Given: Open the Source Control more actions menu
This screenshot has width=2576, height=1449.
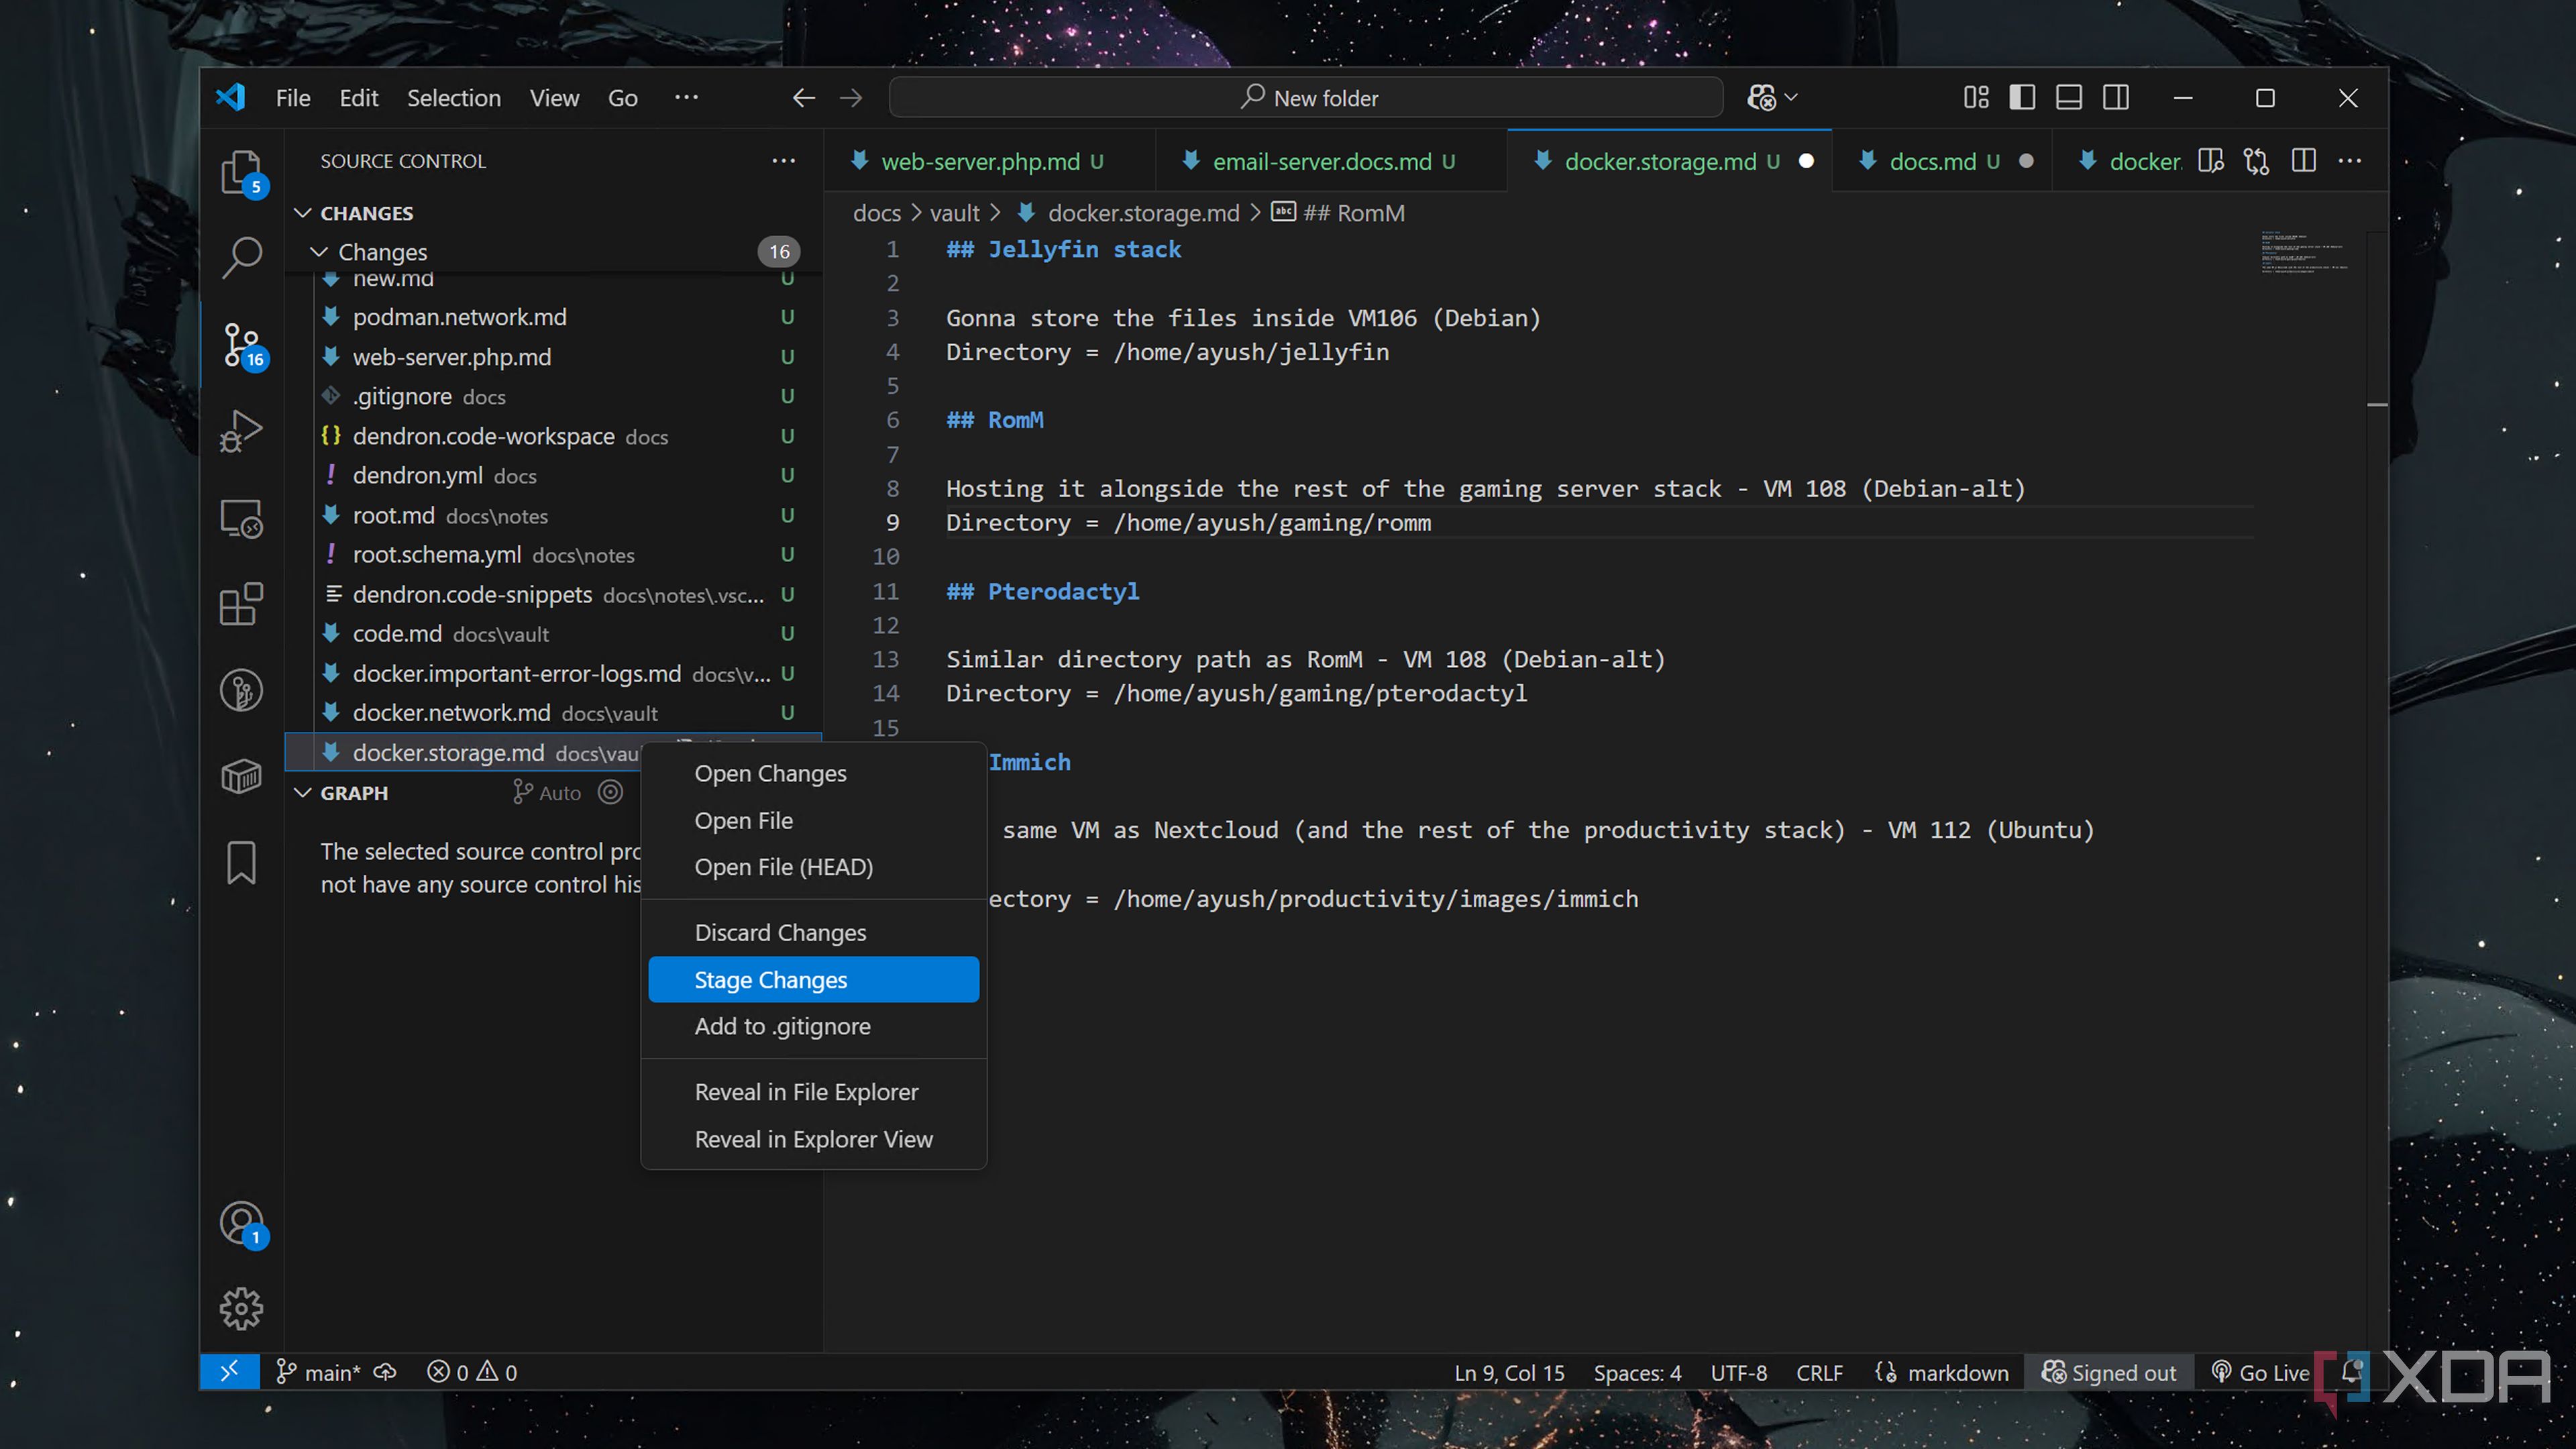Looking at the screenshot, I should [783, 161].
